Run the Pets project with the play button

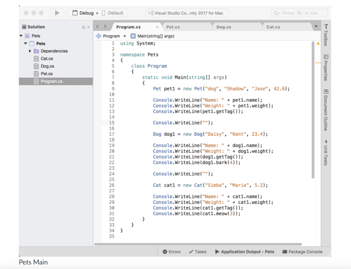point(57,13)
